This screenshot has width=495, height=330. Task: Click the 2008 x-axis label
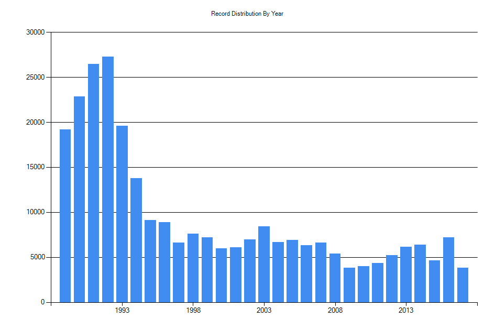pos(335,311)
